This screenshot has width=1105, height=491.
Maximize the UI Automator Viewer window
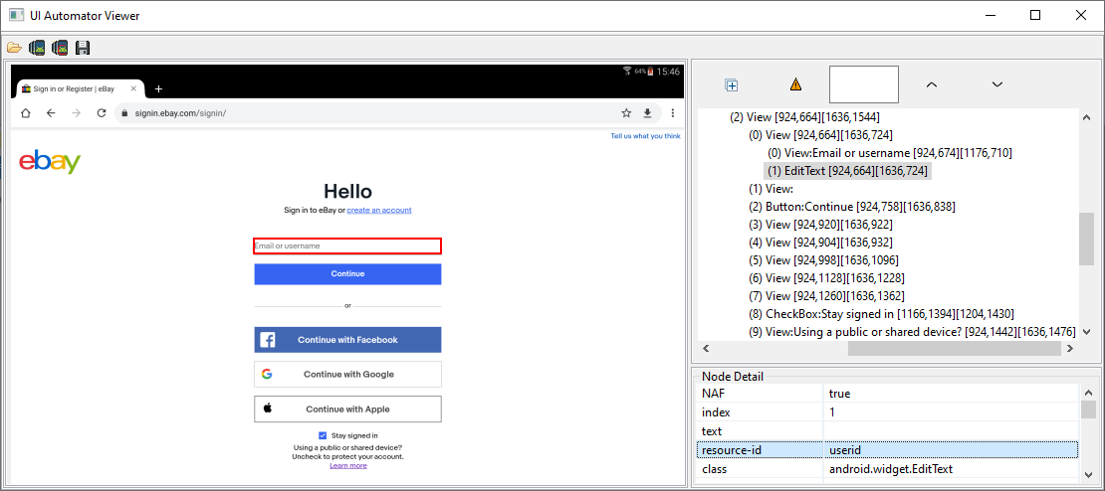tap(1035, 16)
